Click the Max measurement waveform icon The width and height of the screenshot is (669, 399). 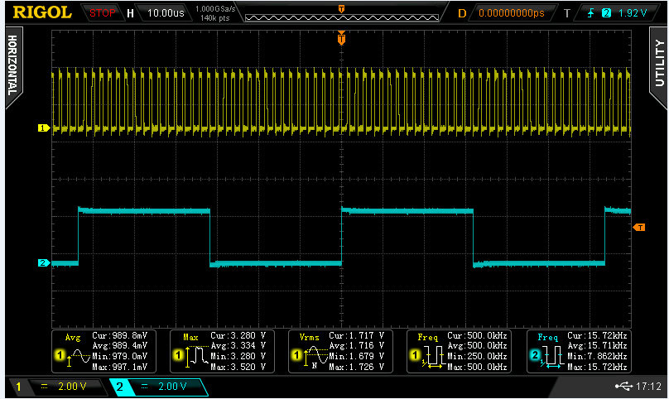(x=198, y=356)
